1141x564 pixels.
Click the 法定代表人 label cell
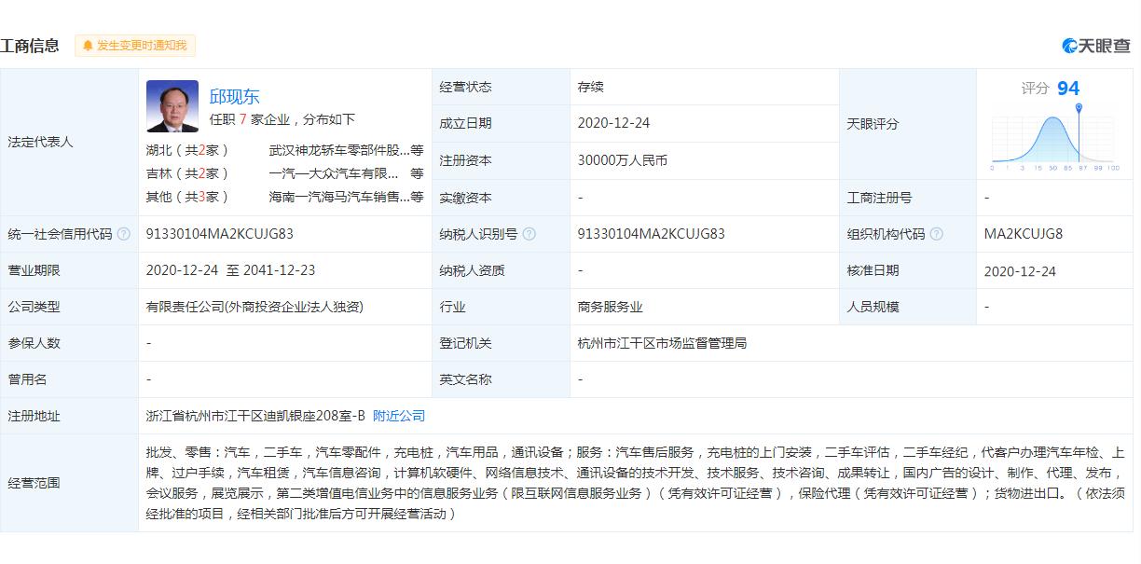pyautogui.click(x=69, y=142)
